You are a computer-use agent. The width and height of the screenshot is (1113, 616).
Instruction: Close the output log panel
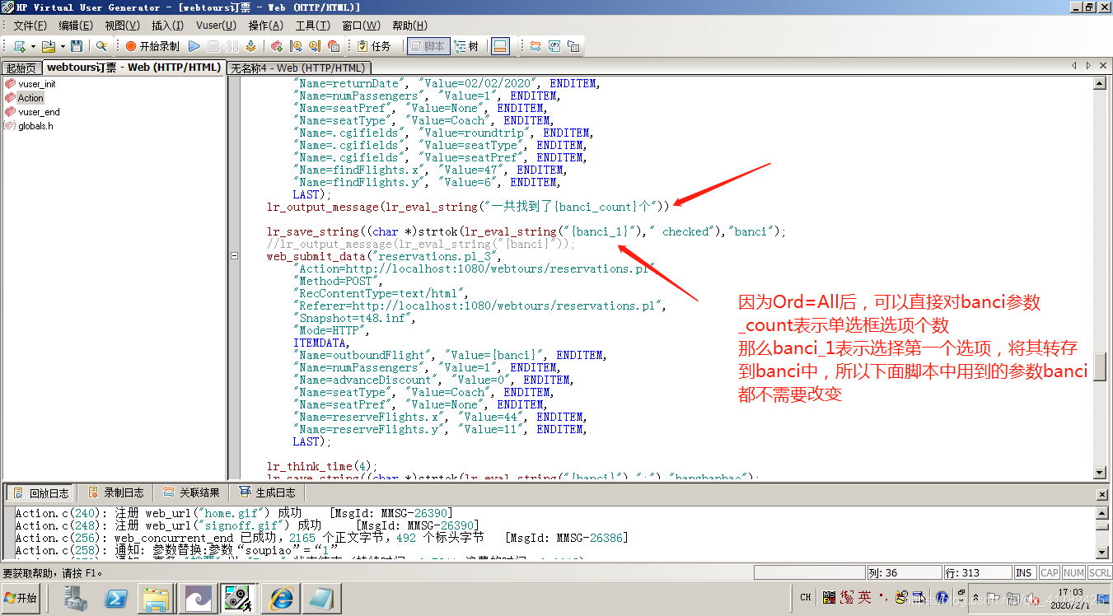click(x=1102, y=494)
